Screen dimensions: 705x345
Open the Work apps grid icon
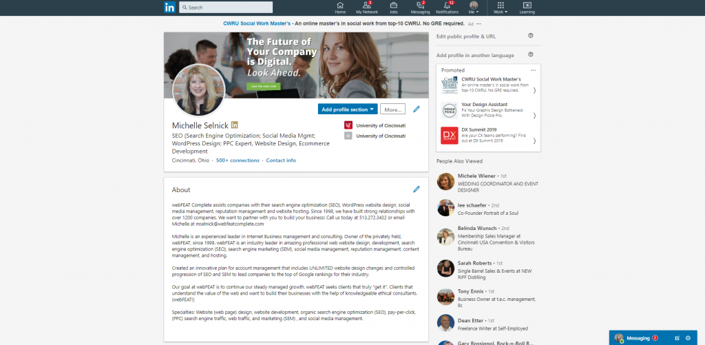501,6
